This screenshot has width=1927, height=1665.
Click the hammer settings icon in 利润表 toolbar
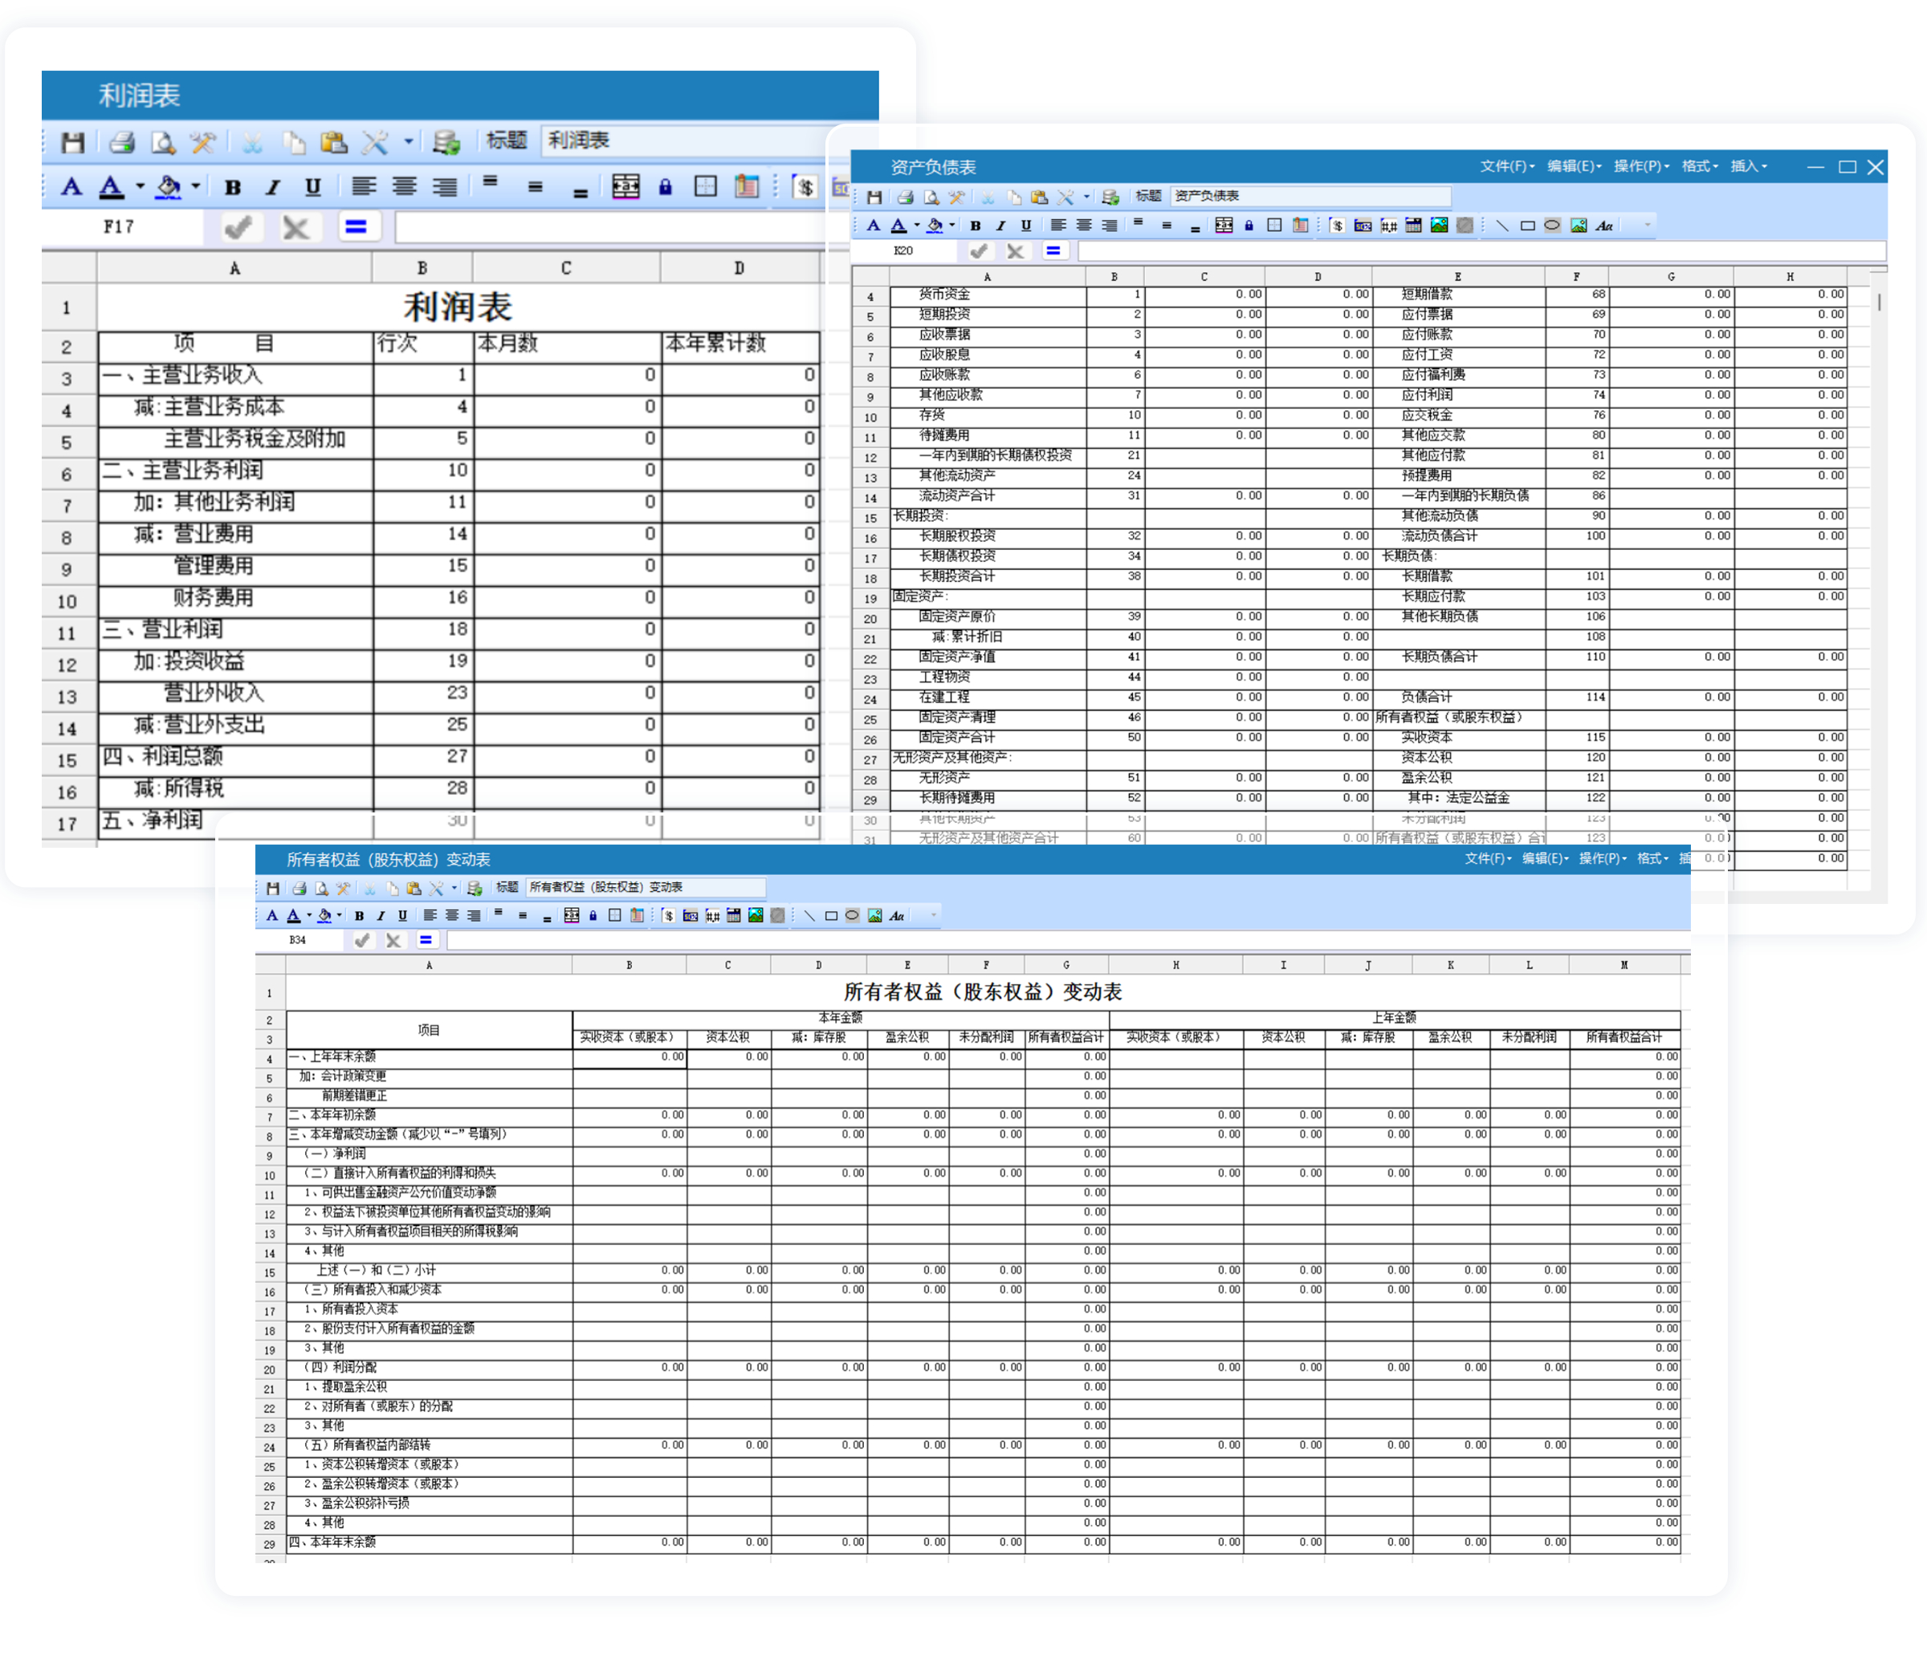202,142
